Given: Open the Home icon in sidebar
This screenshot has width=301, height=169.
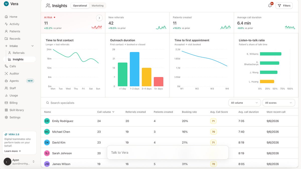Looking at the screenshot, I should (6, 17).
